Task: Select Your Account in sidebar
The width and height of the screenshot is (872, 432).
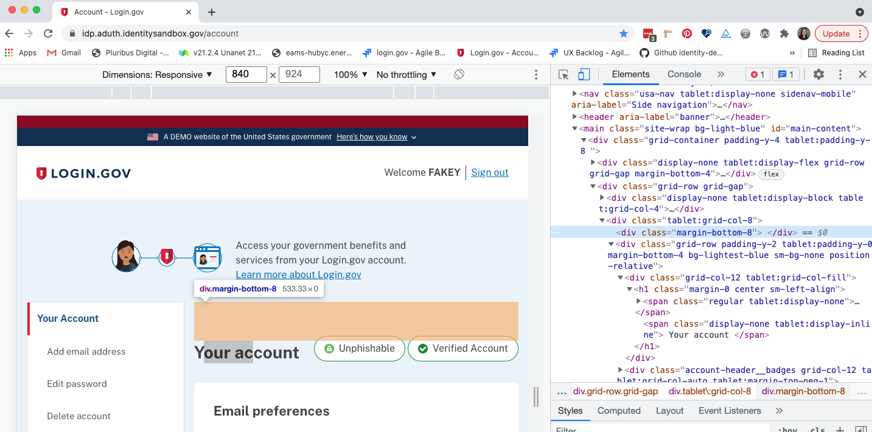Action: pyautogui.click(x=68, y=319)
